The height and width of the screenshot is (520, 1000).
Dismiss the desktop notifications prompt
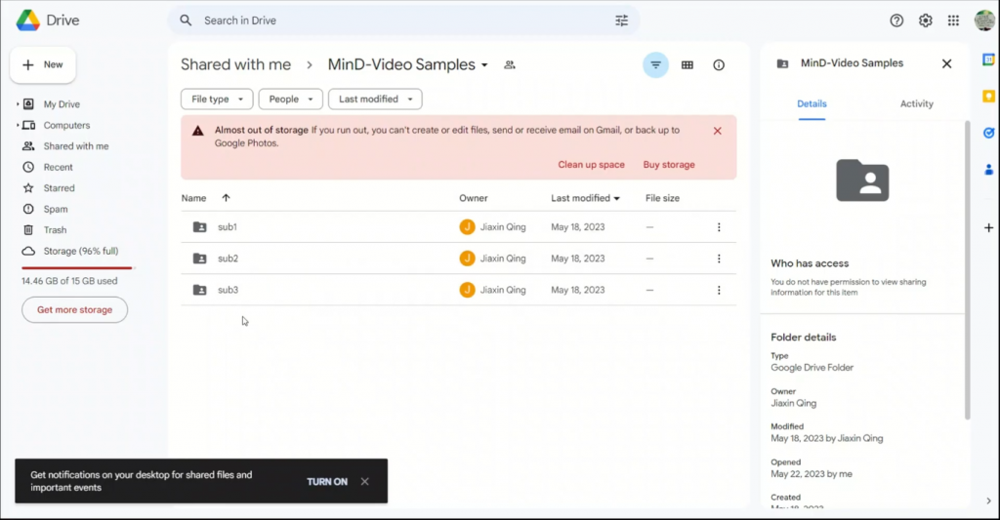click(x=365, y=481)
